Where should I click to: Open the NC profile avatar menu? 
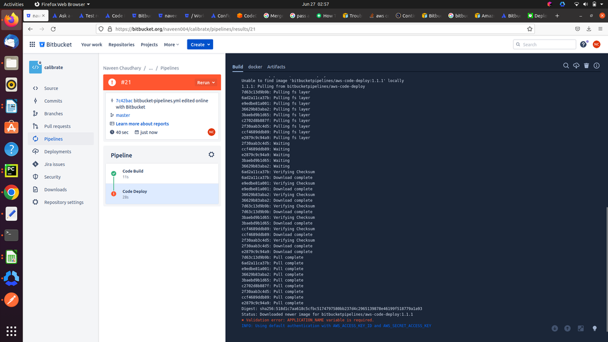pyautogui.click(x=596, y=44)
